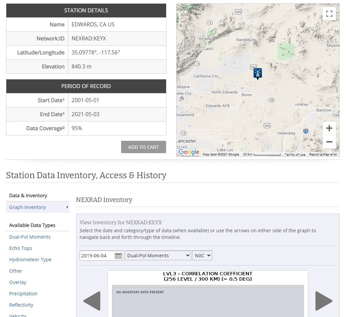The height and width of the screenshot is (317, 346).
Task: Zoom in on the map
Action: pyautogui.click(x=329, y=128)
